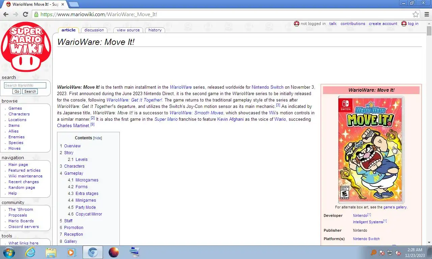Click in the Search MarioWiki field
432x259 pixels.
pos(25,85)
